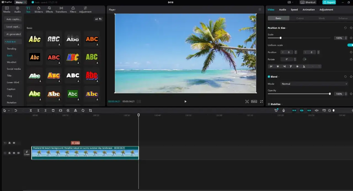Click the Cover button on the timeline
The width and height of the screenshot is (353, 191).
coord(26,153)
